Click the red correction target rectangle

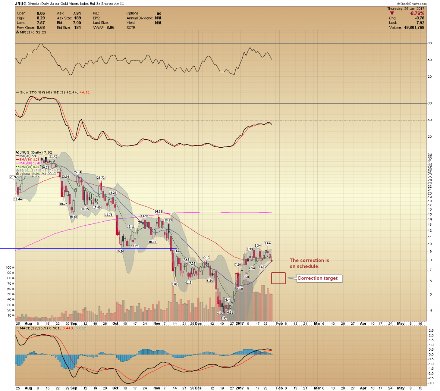(278, 278)
